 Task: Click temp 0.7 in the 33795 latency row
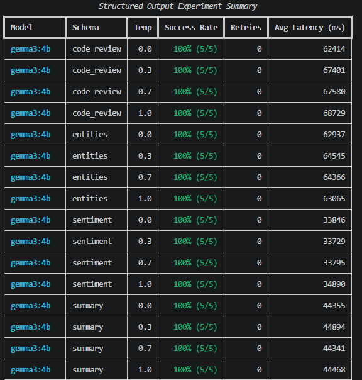pyautogui.click(x=145, y=263)
